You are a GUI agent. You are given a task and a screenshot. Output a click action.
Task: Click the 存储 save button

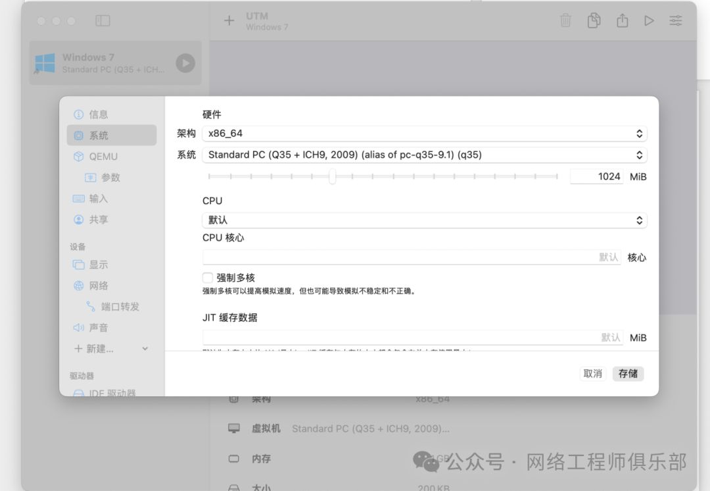pos(628,374)
